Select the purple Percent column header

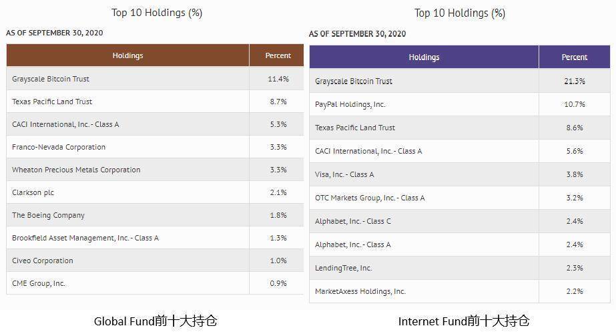click(x=575, y=57)
